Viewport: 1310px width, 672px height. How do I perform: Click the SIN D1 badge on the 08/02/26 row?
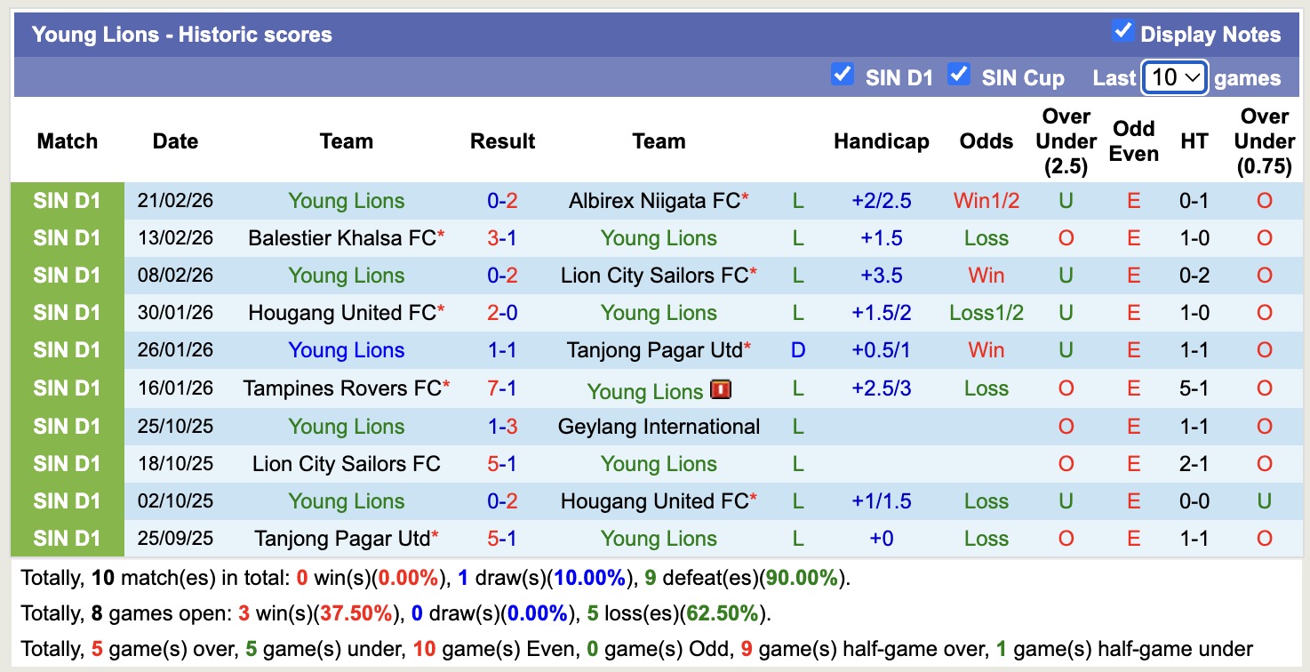click(67, 275)
